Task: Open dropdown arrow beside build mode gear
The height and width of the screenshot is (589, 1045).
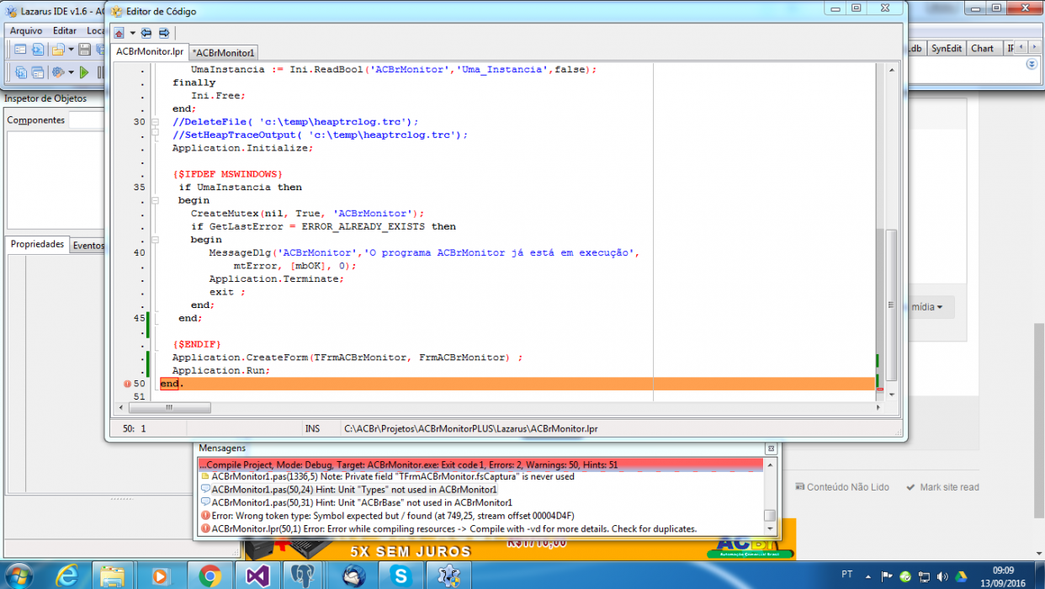Action: pos(70,72)
